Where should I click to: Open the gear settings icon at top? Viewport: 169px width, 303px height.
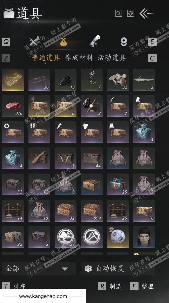point(130,13)
